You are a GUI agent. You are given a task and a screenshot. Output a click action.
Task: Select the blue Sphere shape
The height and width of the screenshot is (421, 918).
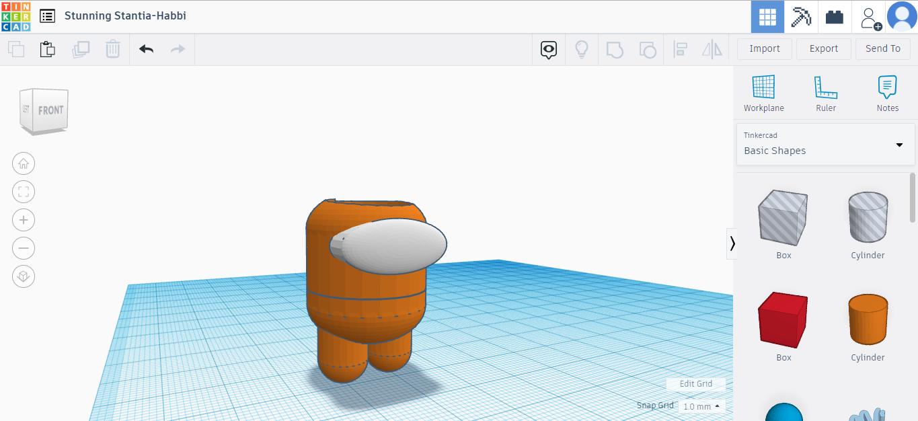(x=784, y=412)
